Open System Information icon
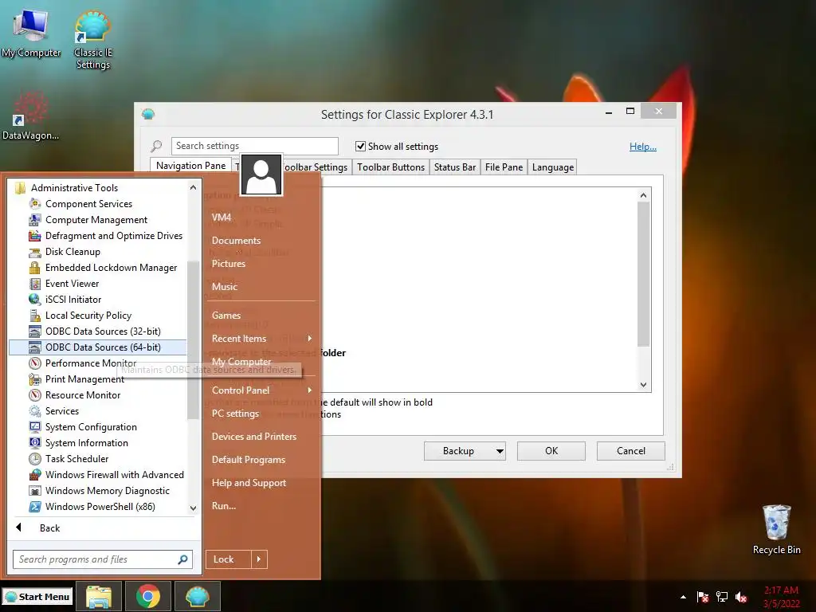Viewport: 816px width, 612px height. [35, 443]
